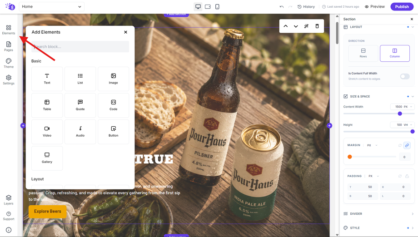Viewport: 418px width, 237px height.
Task: Move section down with arrow icon
Action: coord(296,26)
